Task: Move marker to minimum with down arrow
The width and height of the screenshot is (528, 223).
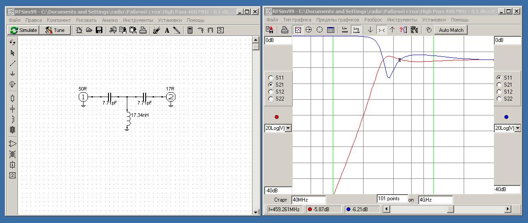Action: (370, 30)
